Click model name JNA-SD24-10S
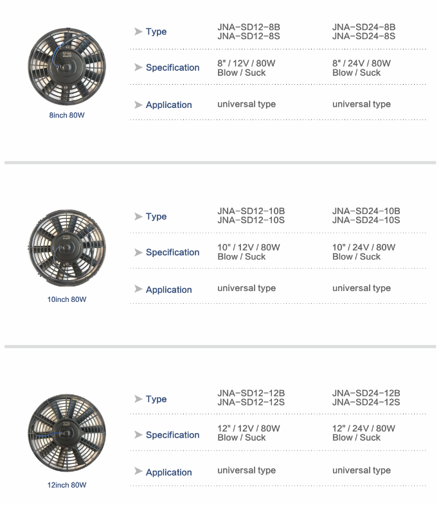439x505 pixels. (366, 220)
